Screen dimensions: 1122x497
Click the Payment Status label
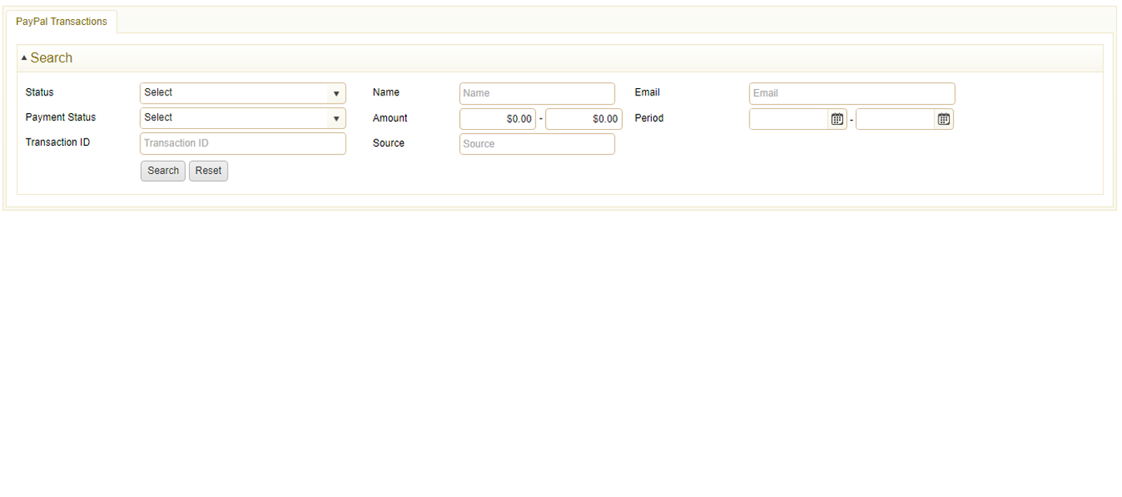pos(60,117)
